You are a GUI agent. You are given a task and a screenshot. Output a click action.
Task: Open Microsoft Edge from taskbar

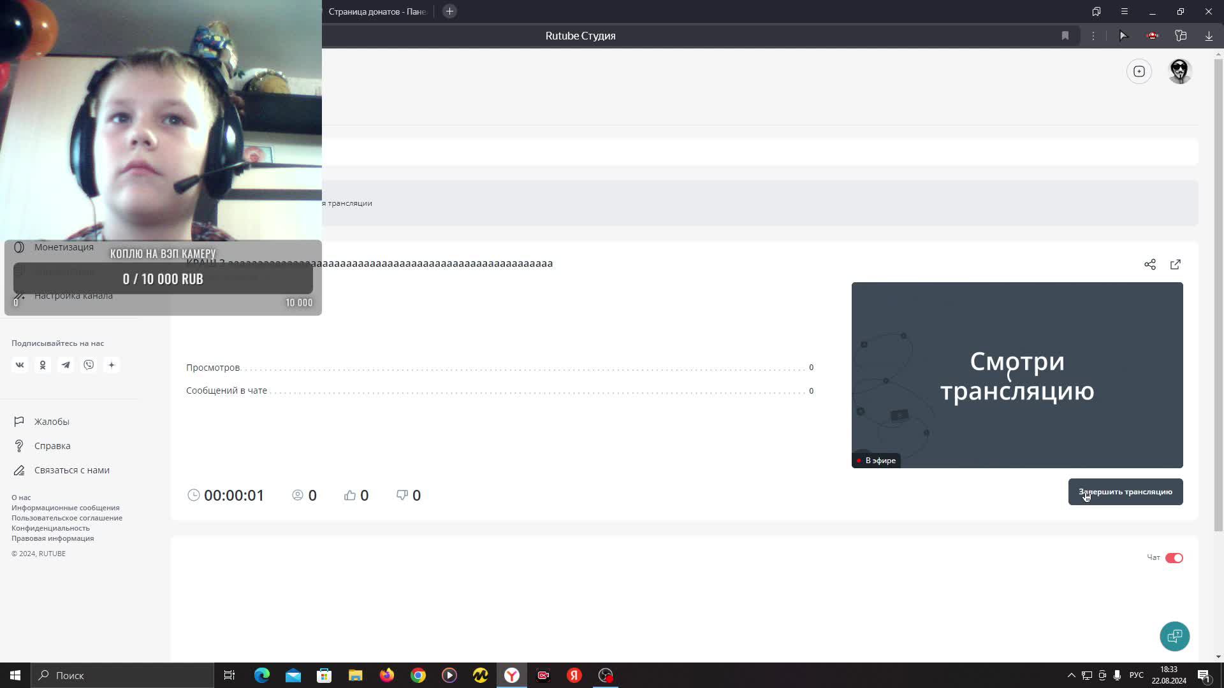click(x=262, y=675)
